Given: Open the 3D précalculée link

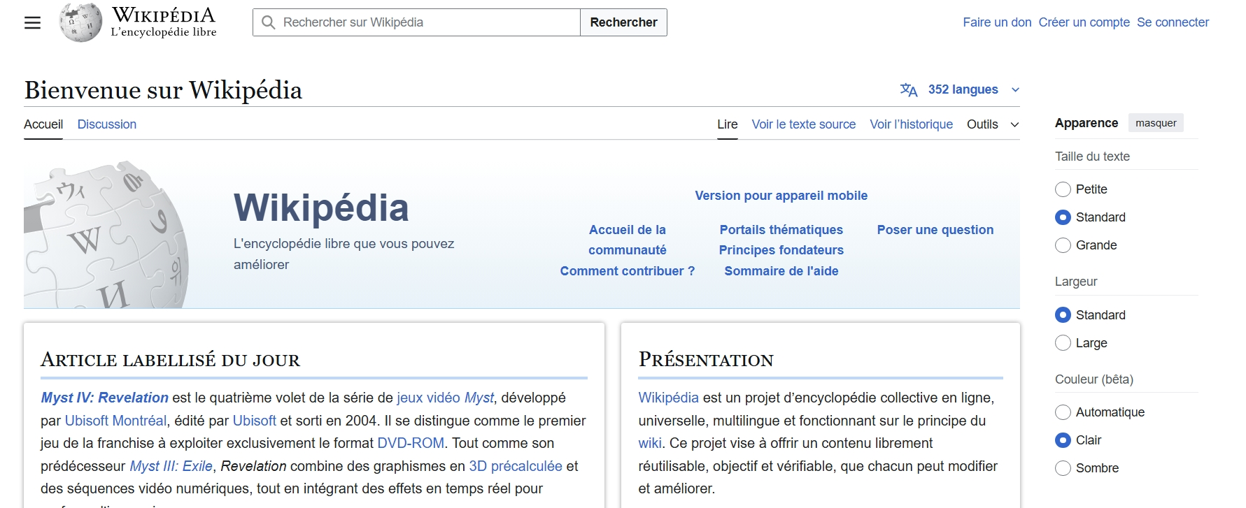Looking at the screenshot, I should (x=516, y=466).
